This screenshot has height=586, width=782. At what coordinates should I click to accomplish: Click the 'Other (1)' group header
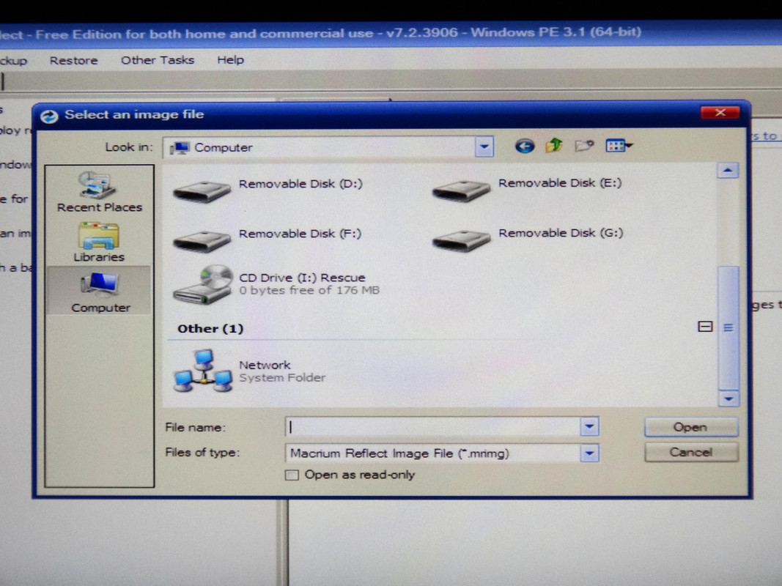(210, 328)
